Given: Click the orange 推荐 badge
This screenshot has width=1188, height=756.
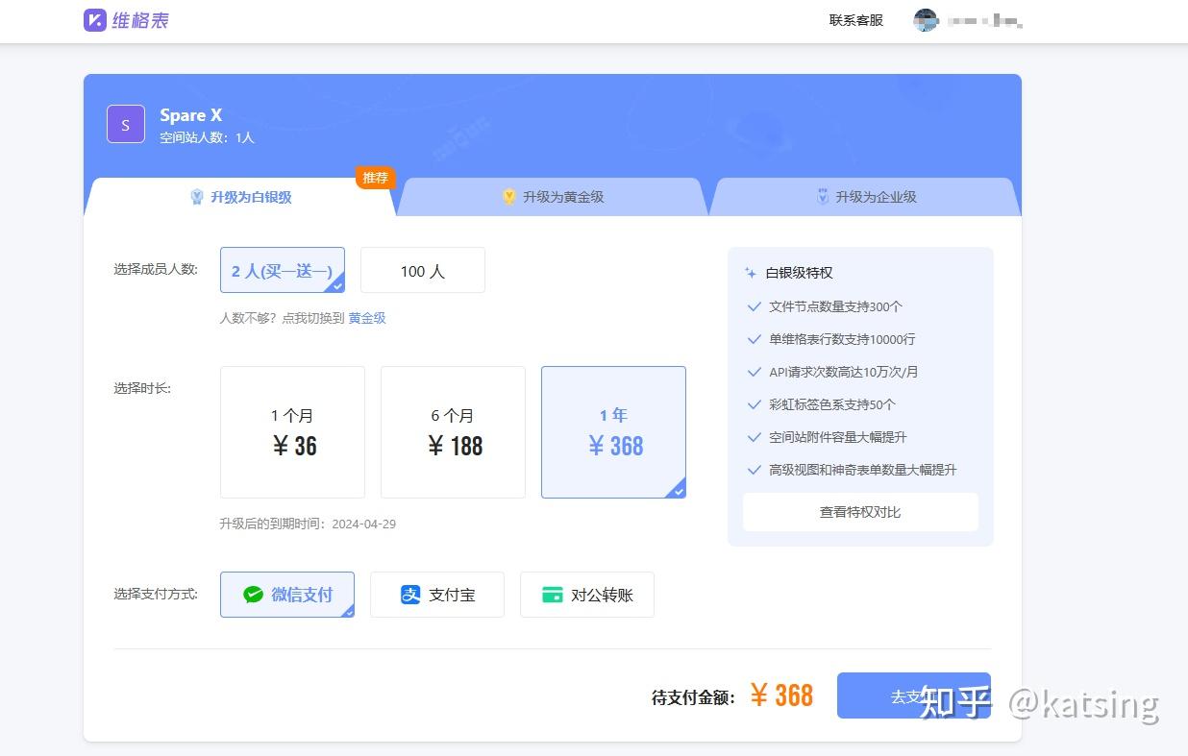Looking at the screenshot, I should pyautogui.click(x=376, y=178).
